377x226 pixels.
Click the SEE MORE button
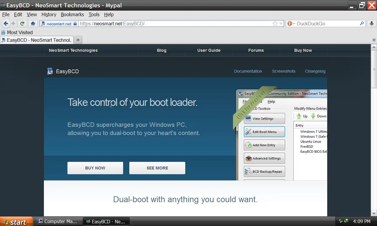157,168
